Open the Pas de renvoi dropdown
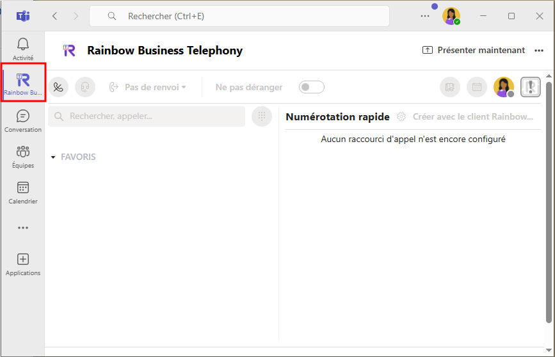The image size is (555, 357). (x=148, y=87)
